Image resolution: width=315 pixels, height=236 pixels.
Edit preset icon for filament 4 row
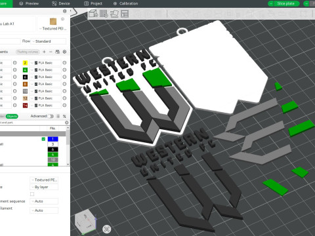click(x=64, y=70)
